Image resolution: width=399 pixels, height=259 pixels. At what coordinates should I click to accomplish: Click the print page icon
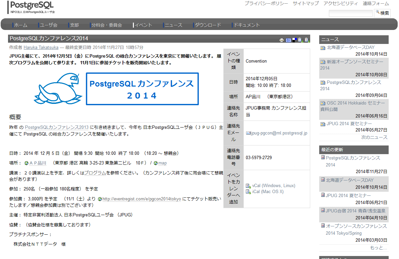click(281, 40)
